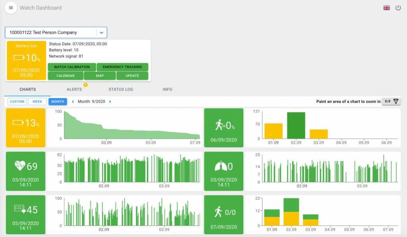Select the Custom range toggle
This screenshot has width=407, height=237.
pos(17,101)
